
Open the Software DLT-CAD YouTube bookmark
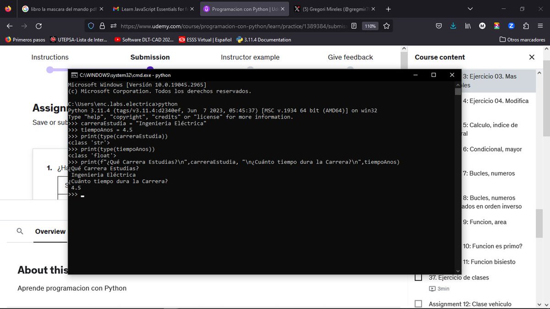tap(144, 40)
